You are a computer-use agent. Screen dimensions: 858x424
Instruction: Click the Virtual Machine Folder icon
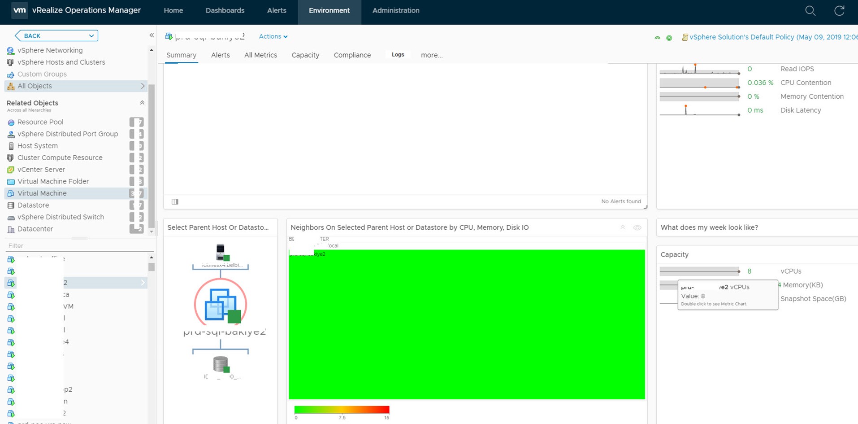[x=11, y=182]
